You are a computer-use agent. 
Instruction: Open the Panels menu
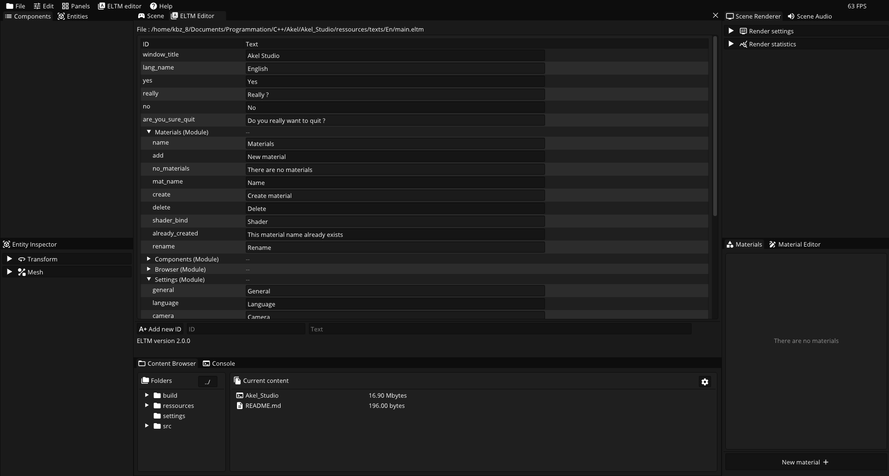pyautogui.click(x=76, y=6)
